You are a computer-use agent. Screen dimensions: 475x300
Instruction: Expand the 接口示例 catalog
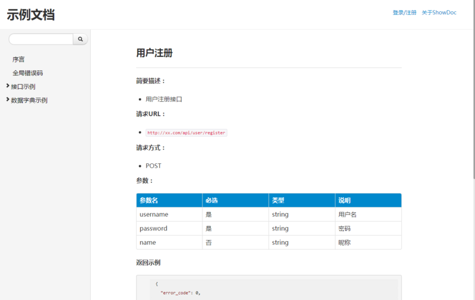(x=23, y=87)
